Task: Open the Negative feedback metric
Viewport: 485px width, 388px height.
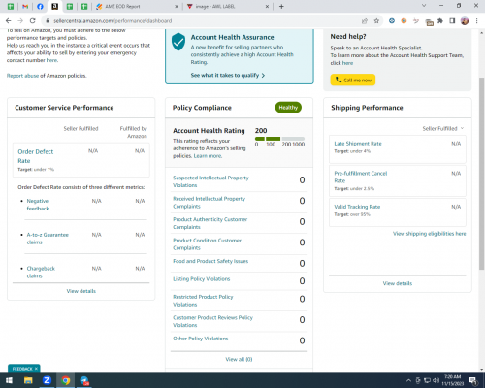Action: (38, 205)
